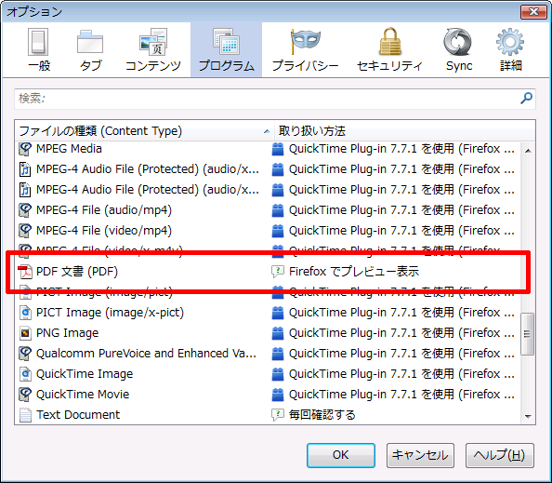Open the セキュリティ padlock panel

click(x=389, y=50)
